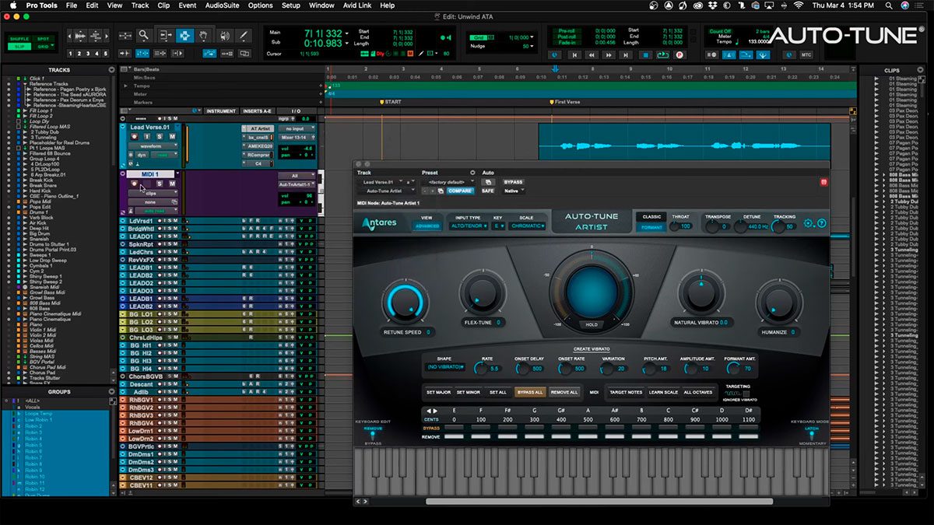Click the Natural Vibrato knob
This screenshot has width=934, height=525.
701,295
